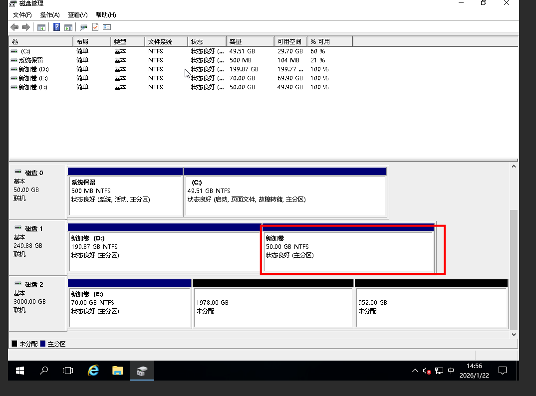Image resolution: width=536 pixels, height=396 pixels.
Task: Open the 操作(A) menu
Action: coord(50,15)
